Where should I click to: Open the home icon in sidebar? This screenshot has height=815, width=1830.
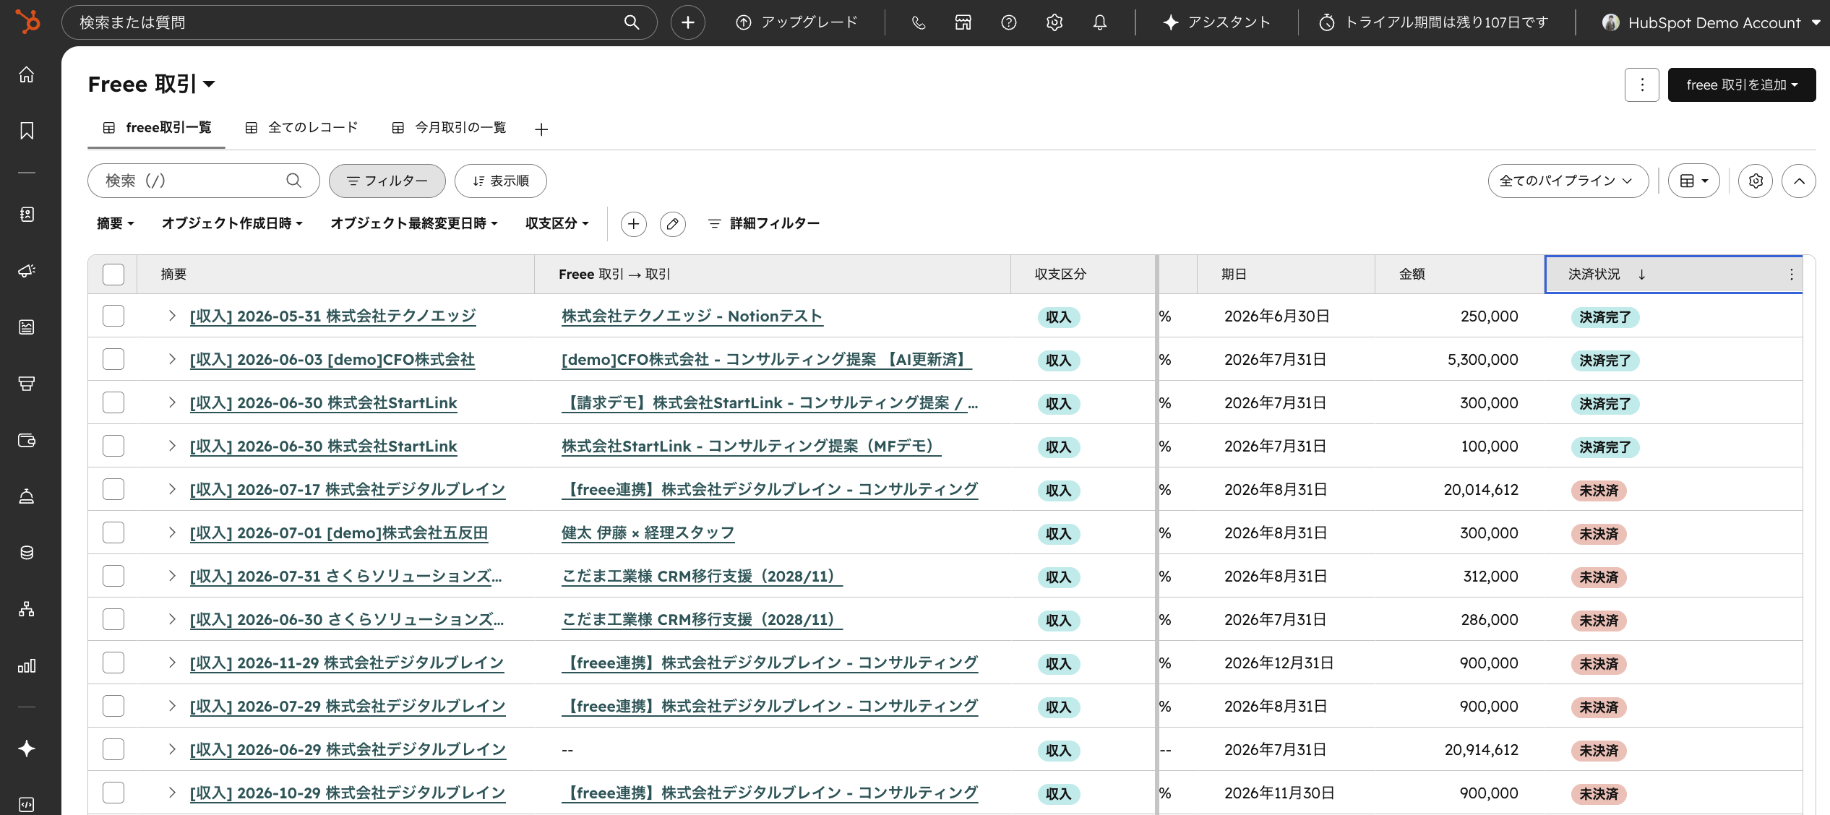pyautogui.click(x=27, y=74)
